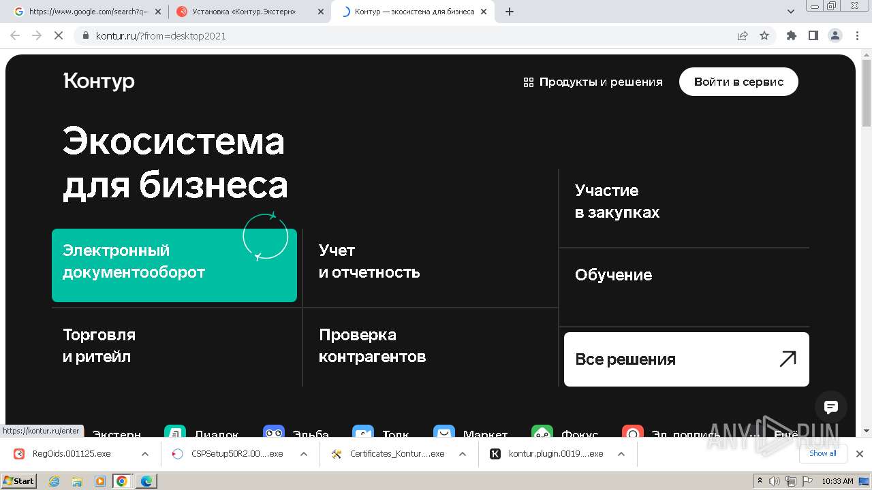Expand options for RegOids.001125.exe download

pyautogui.click(x=145, y=454)
